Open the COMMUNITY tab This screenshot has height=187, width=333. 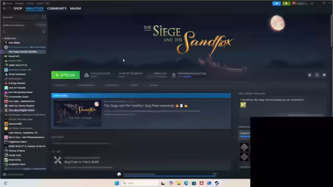coord(57,8)
